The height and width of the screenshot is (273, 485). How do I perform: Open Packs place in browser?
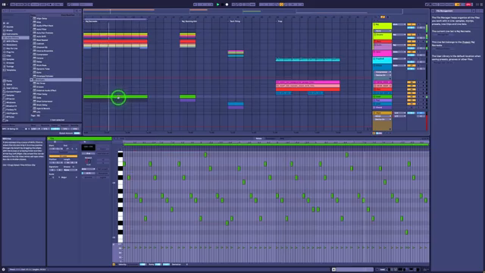click(9, 81)
